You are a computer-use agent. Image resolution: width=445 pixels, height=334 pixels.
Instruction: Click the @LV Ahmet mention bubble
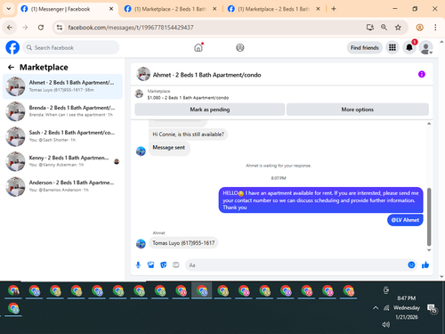405,220
